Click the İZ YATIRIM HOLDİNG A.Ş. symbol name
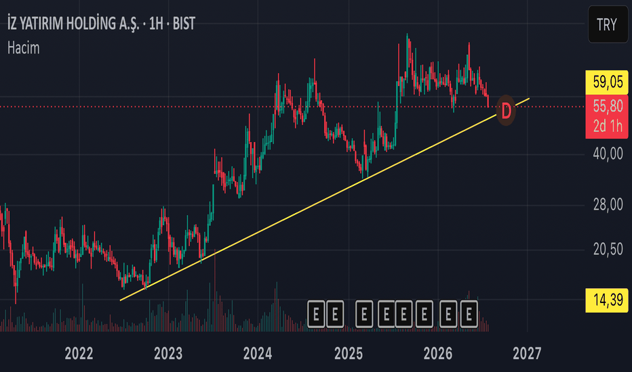632x372 pixels. pos(73,24)
